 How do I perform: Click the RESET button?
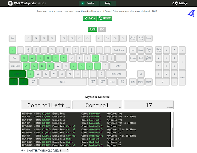point(105,18)
